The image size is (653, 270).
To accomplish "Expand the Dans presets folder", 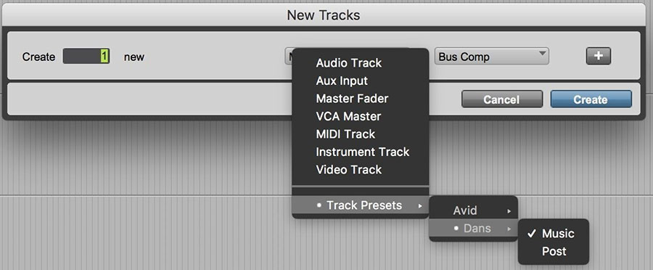I will point(474,229).
